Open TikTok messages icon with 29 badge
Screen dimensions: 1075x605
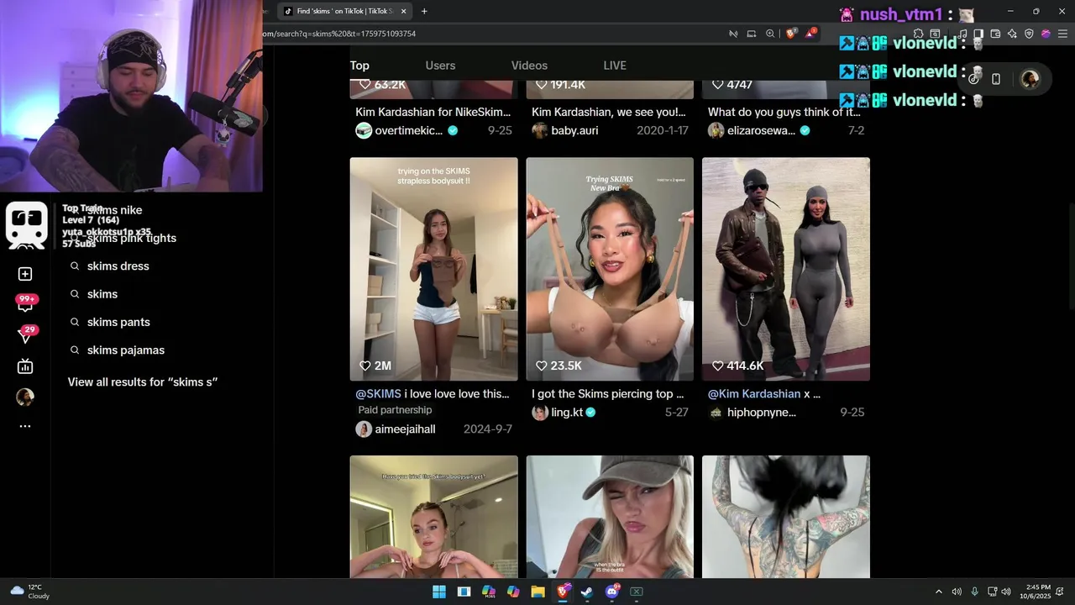click(26, 334)
